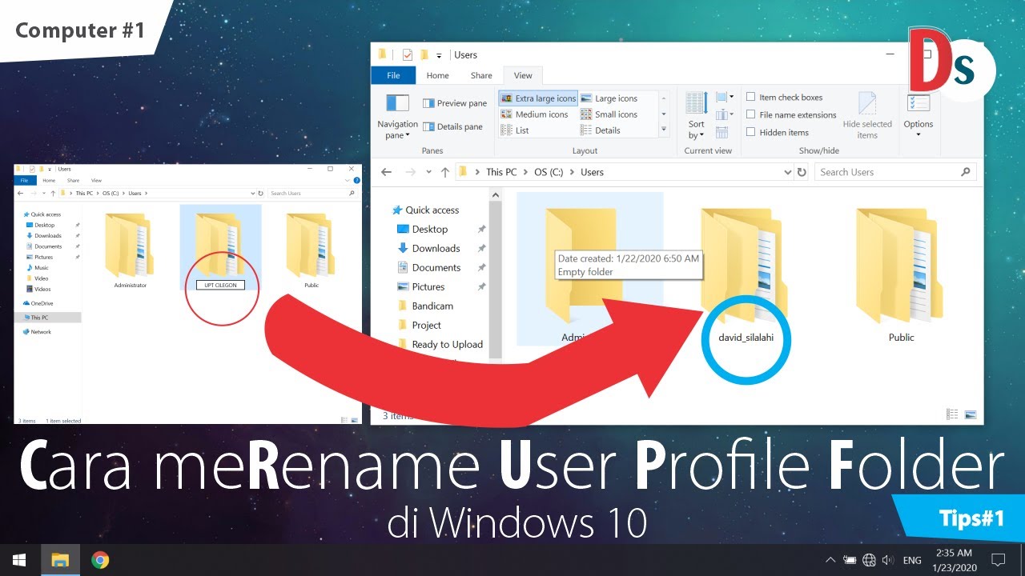Click This PC breadcrumb in large window

[500, 172]
